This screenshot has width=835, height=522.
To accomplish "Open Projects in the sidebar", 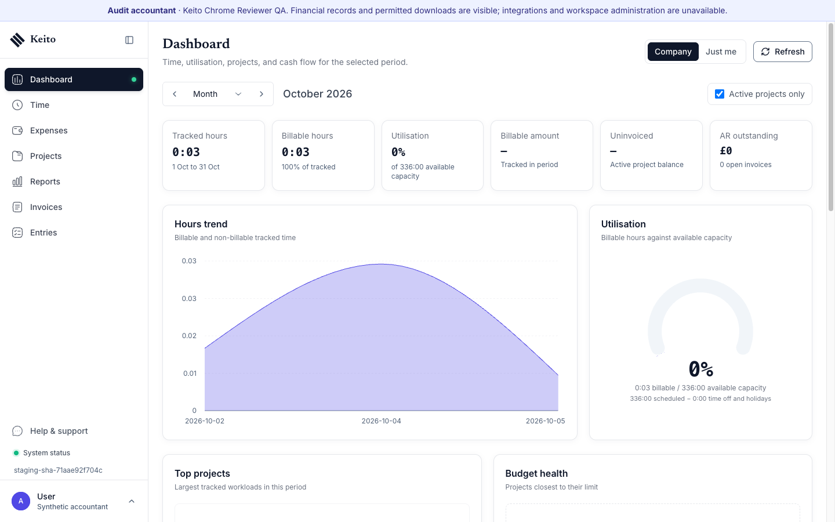I will (x=74, y=156).
